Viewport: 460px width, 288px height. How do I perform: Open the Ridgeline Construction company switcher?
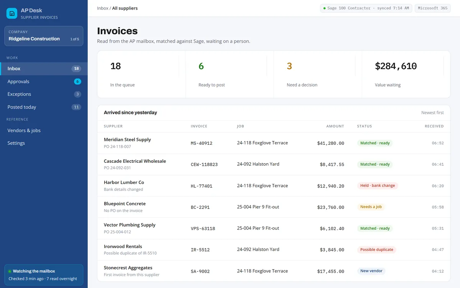pos(44,36)
